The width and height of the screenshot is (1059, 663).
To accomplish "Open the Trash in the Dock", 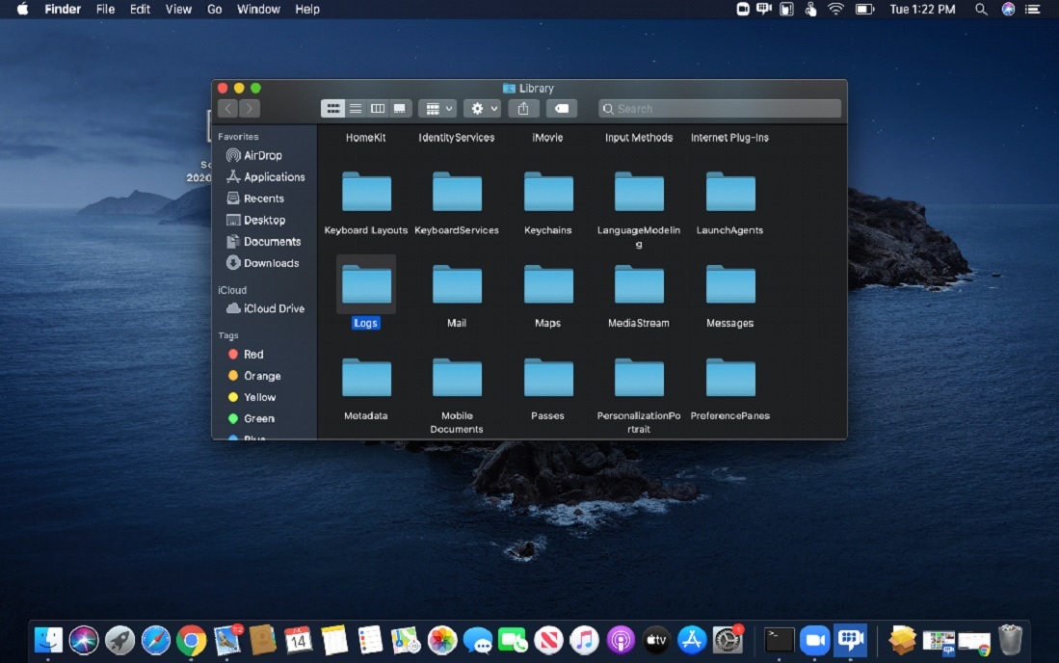I will coord(1011,640).
